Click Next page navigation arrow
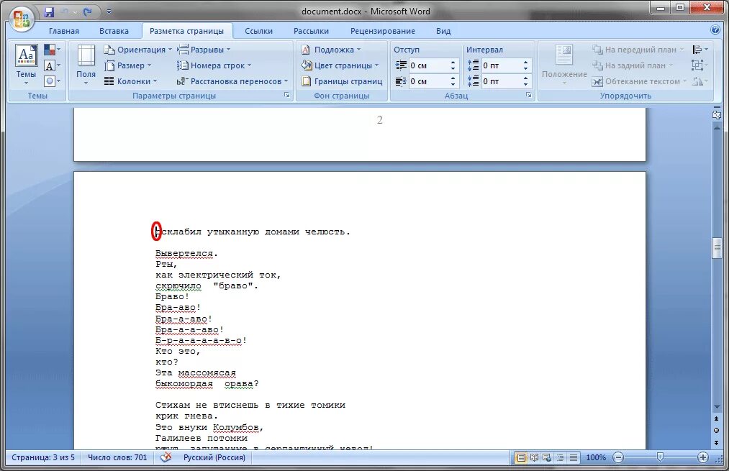The height and width of the screenshot is (471, 729). [717, 442]
